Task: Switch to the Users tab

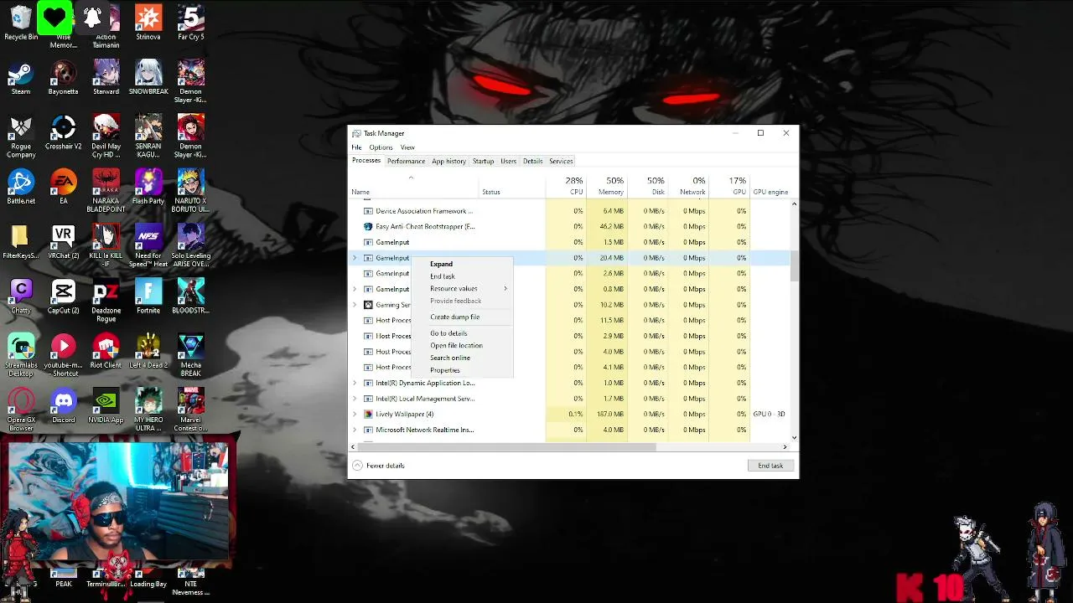Action: 508,161
